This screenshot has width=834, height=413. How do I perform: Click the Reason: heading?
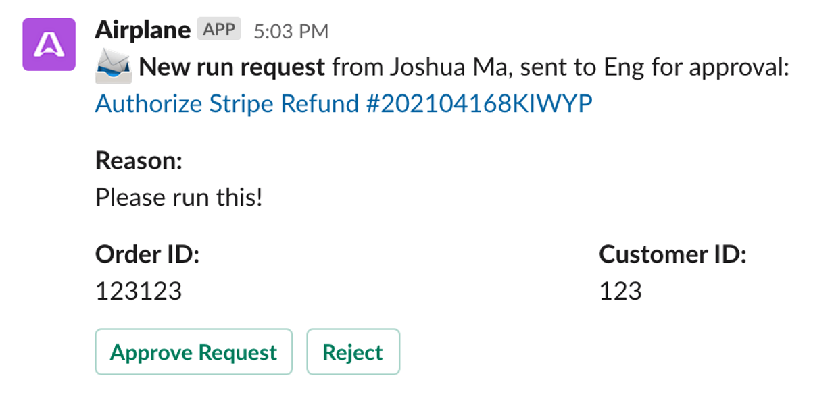(x=139, y=161)
